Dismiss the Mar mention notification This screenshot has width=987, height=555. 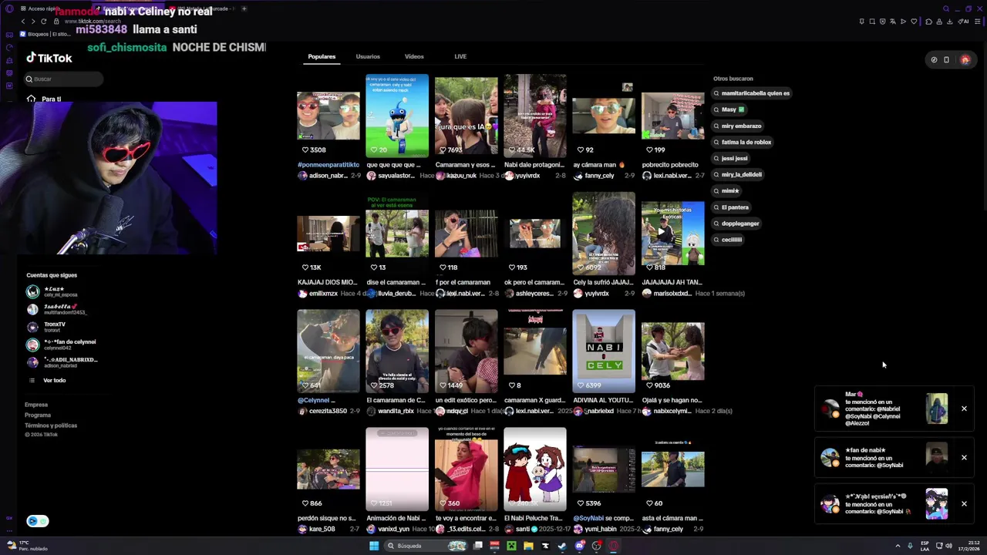point(964,409)
